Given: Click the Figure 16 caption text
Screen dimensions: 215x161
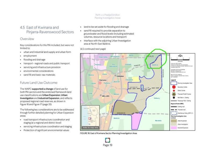Looking at the screenshot, I should [109, 133].
